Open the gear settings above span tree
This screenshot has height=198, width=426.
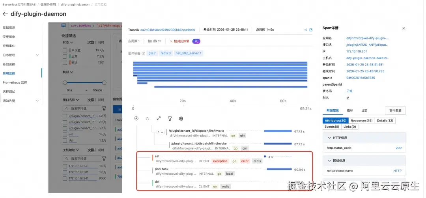pyautogui.click(x=181, y=118)
